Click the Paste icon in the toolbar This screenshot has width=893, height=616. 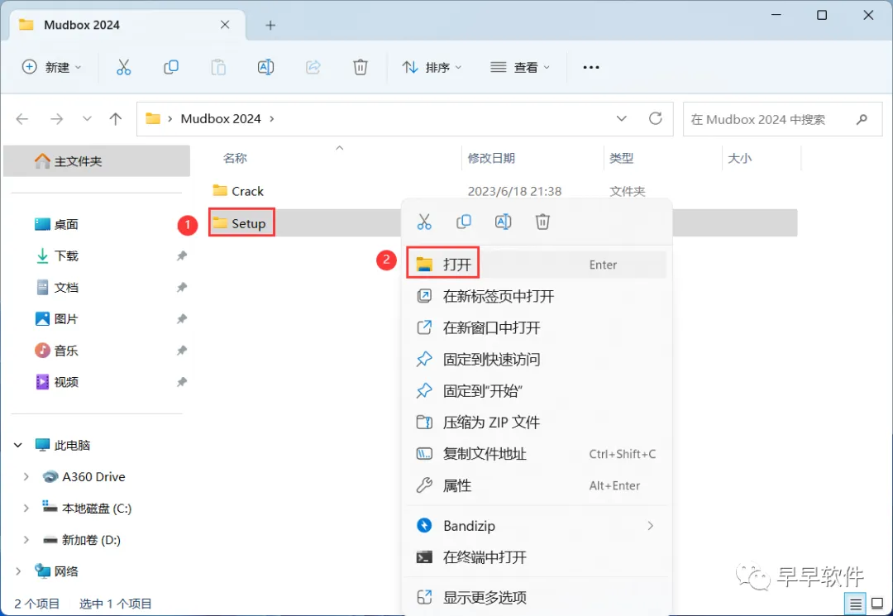point(218,67)
